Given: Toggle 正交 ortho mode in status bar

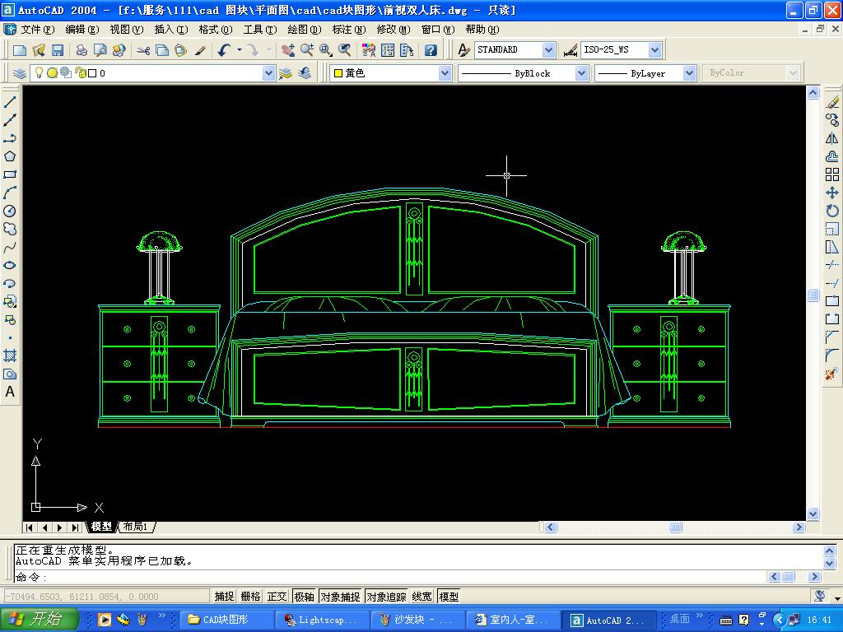Looking at the screenshot, I should (277, 597).
